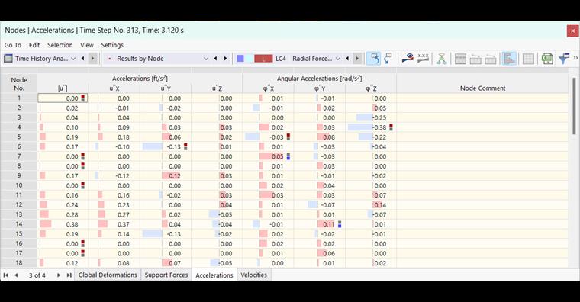Expand toolbar overflow double chevron
The height and width of the screenshot is (302, 580).
(575, 58)
